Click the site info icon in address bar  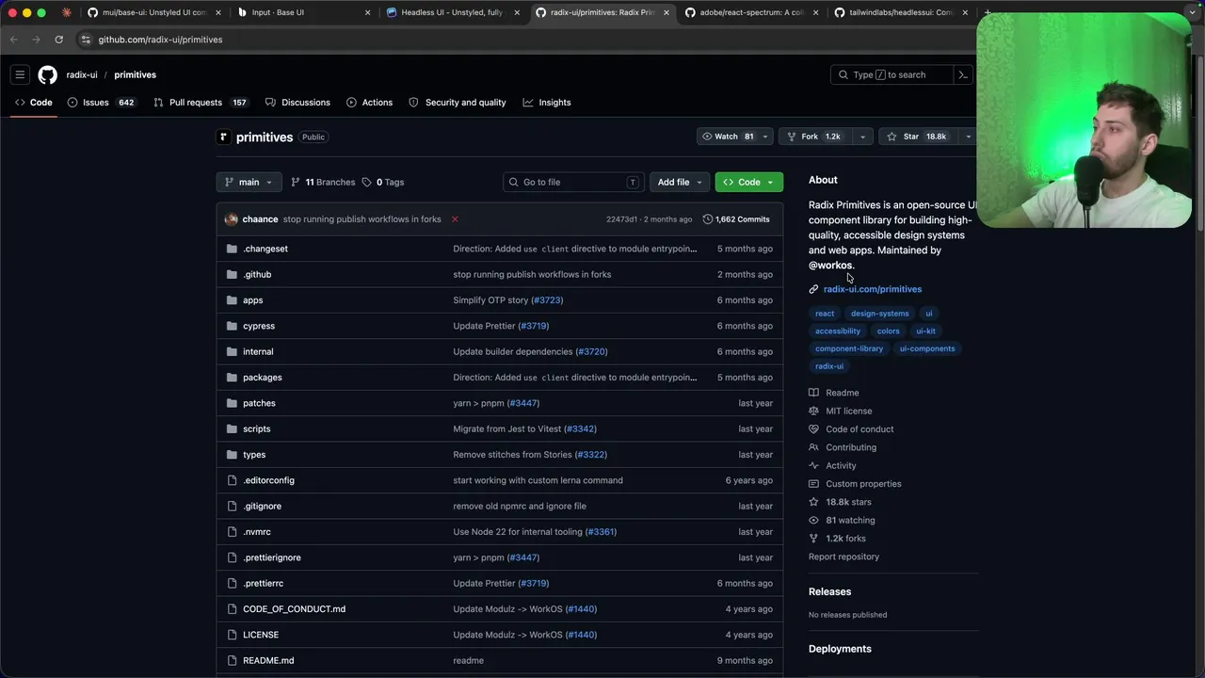point(86,40)
